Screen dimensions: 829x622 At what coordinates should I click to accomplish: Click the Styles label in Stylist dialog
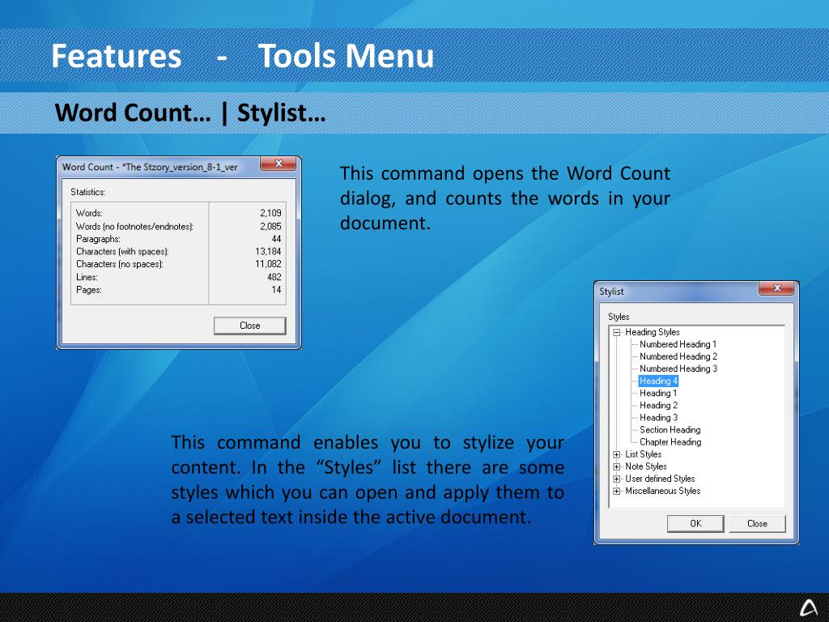(x=619, y=317)
